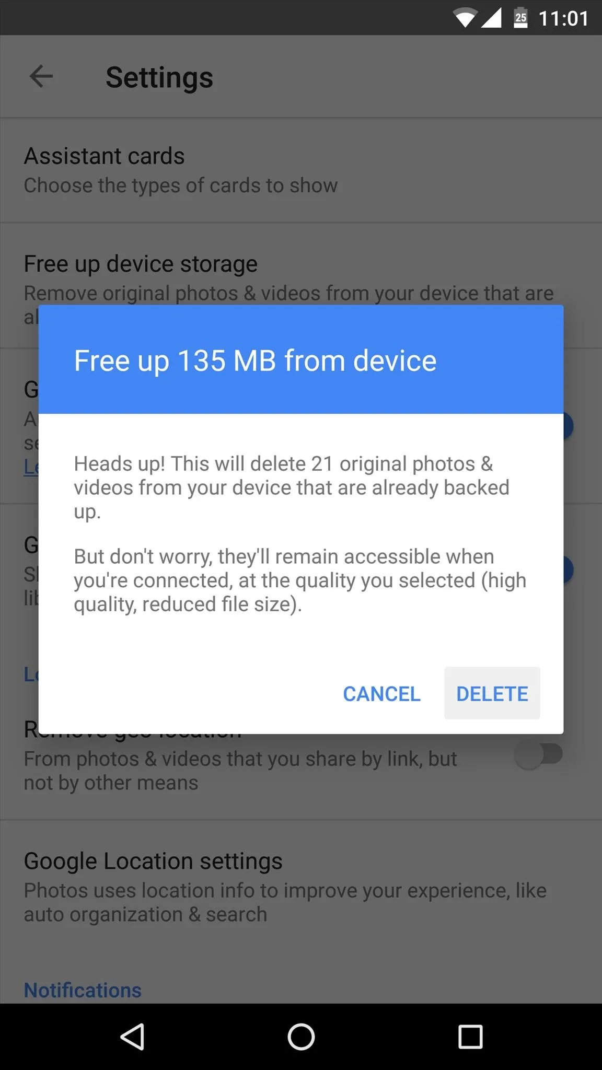The width and height of the screenshot is (602, 1070).
Task: Confirm with the DELETE button
Action: (492, 693)
